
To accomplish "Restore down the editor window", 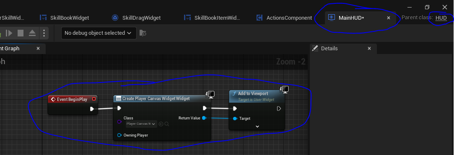I will click(x=427, y=7).
